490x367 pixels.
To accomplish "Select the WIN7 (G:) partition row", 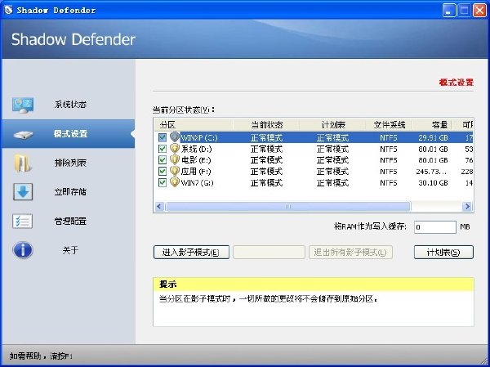I will [x=314, y=182].
